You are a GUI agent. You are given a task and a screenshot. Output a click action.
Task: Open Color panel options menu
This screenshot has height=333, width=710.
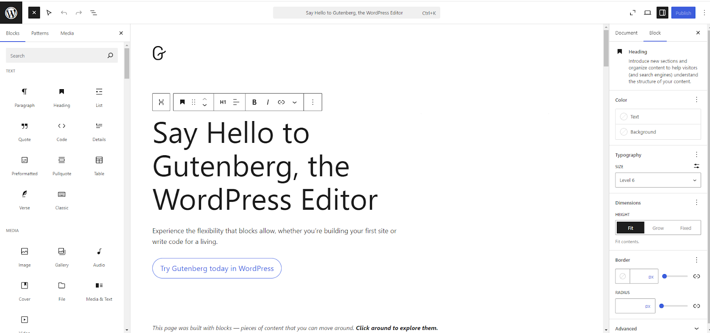click(x=696, y=100)
